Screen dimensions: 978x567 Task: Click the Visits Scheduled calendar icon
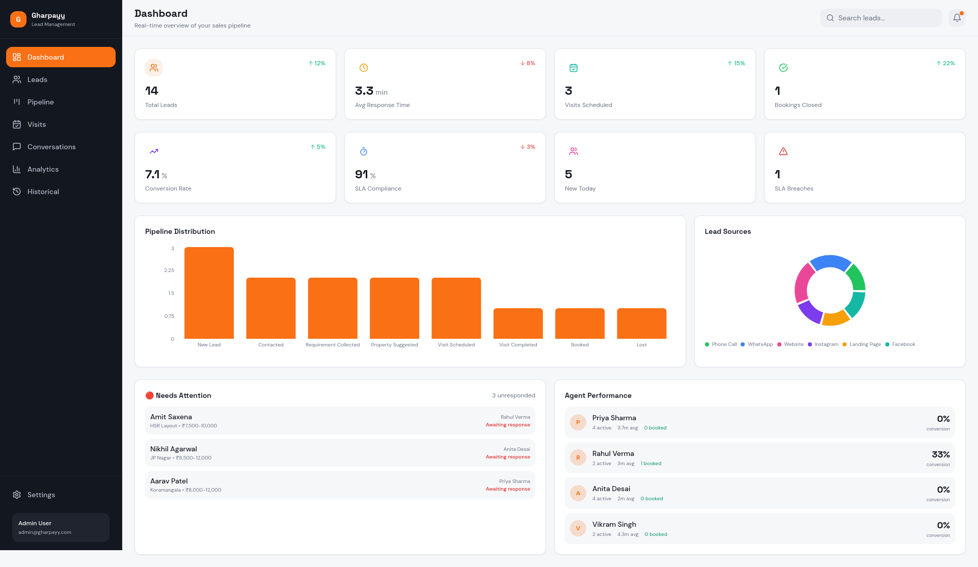(x=574, y=68)
